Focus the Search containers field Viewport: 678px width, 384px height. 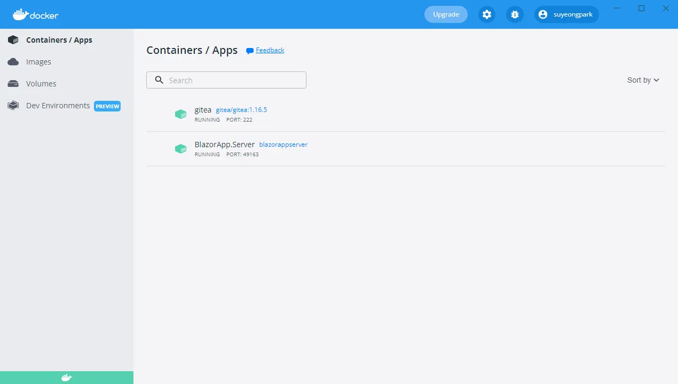(226, 80)
